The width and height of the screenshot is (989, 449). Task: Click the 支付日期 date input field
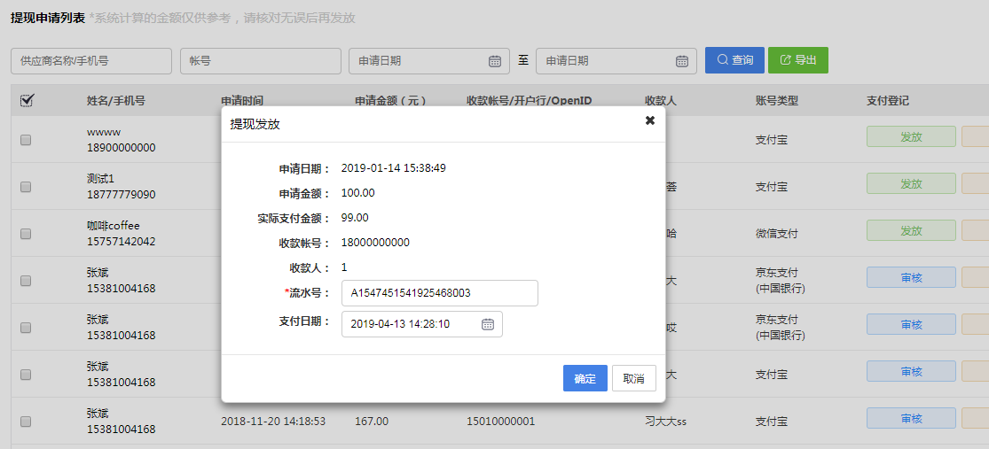tap(408, 324)
